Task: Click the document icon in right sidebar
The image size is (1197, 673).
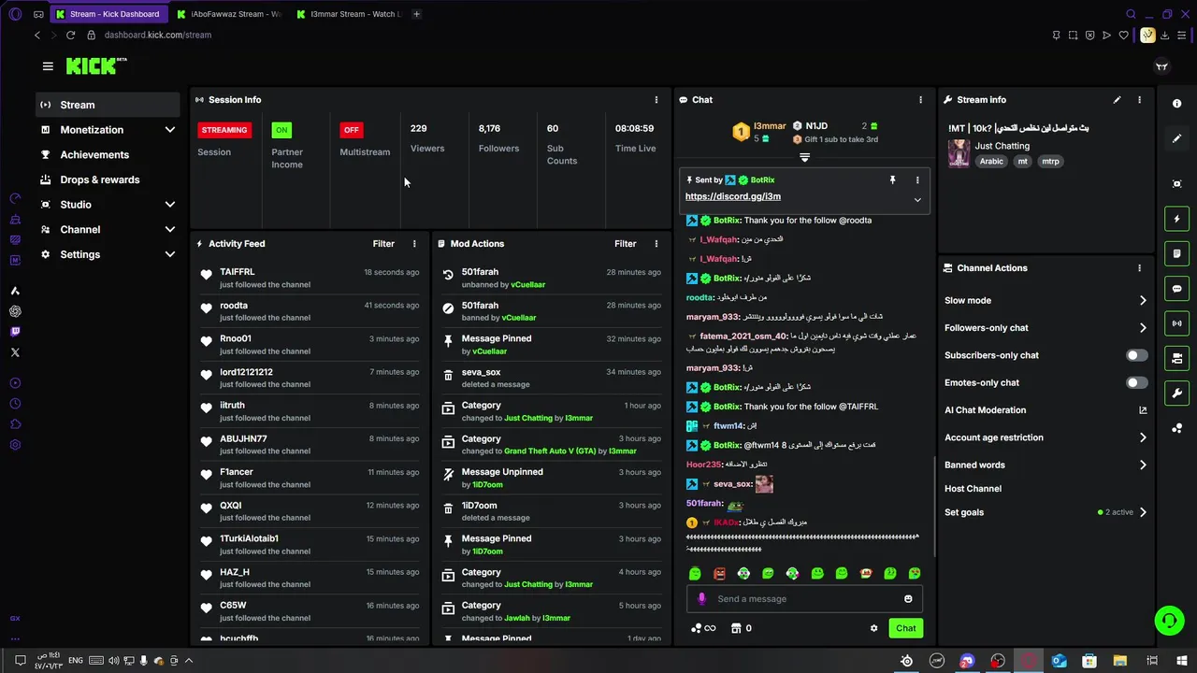Action: [1176, 253]
